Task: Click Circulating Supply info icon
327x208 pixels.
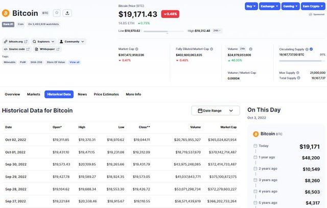Action: click(307, 49)
